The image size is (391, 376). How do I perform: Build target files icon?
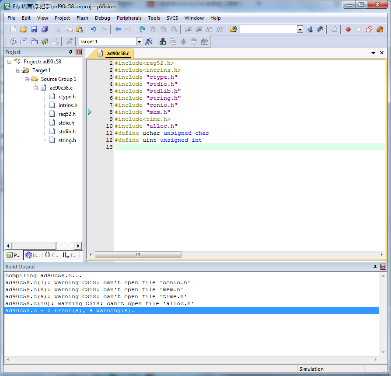click(24, 42)
